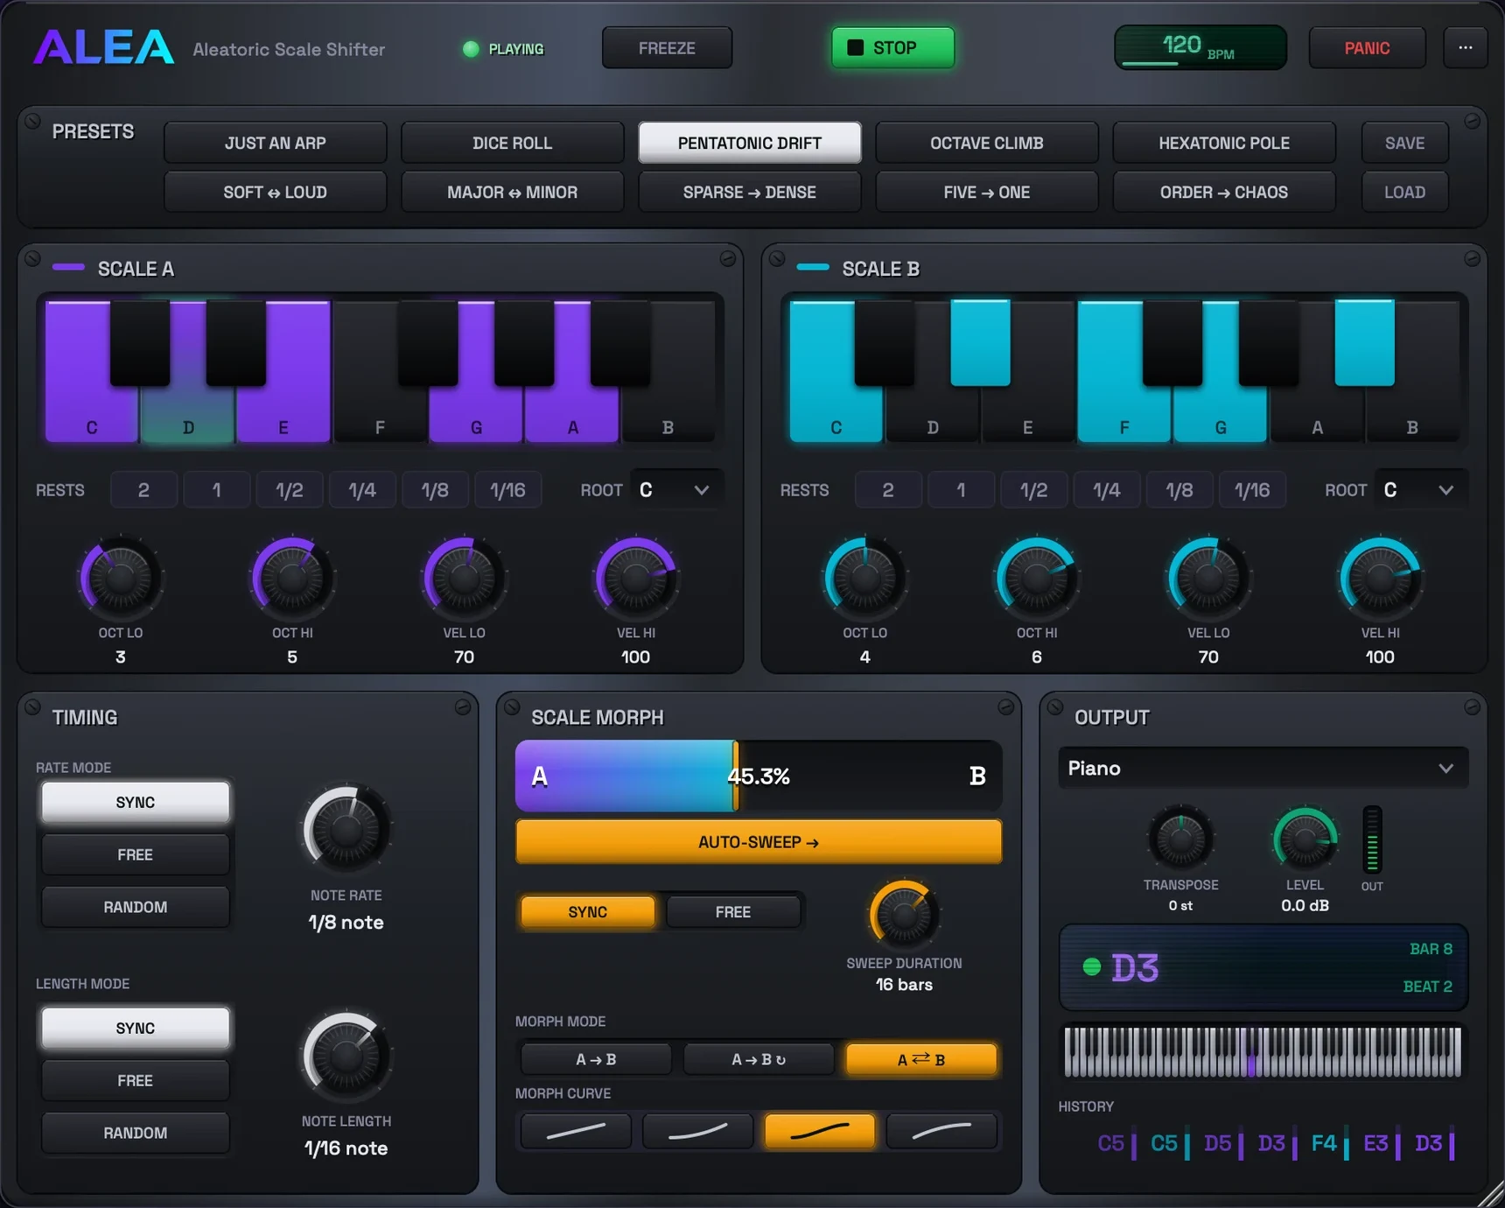Click the Scale A VEL LO knob
This screenshot has width=1505, height=1208.
click(x=464, y=578)
